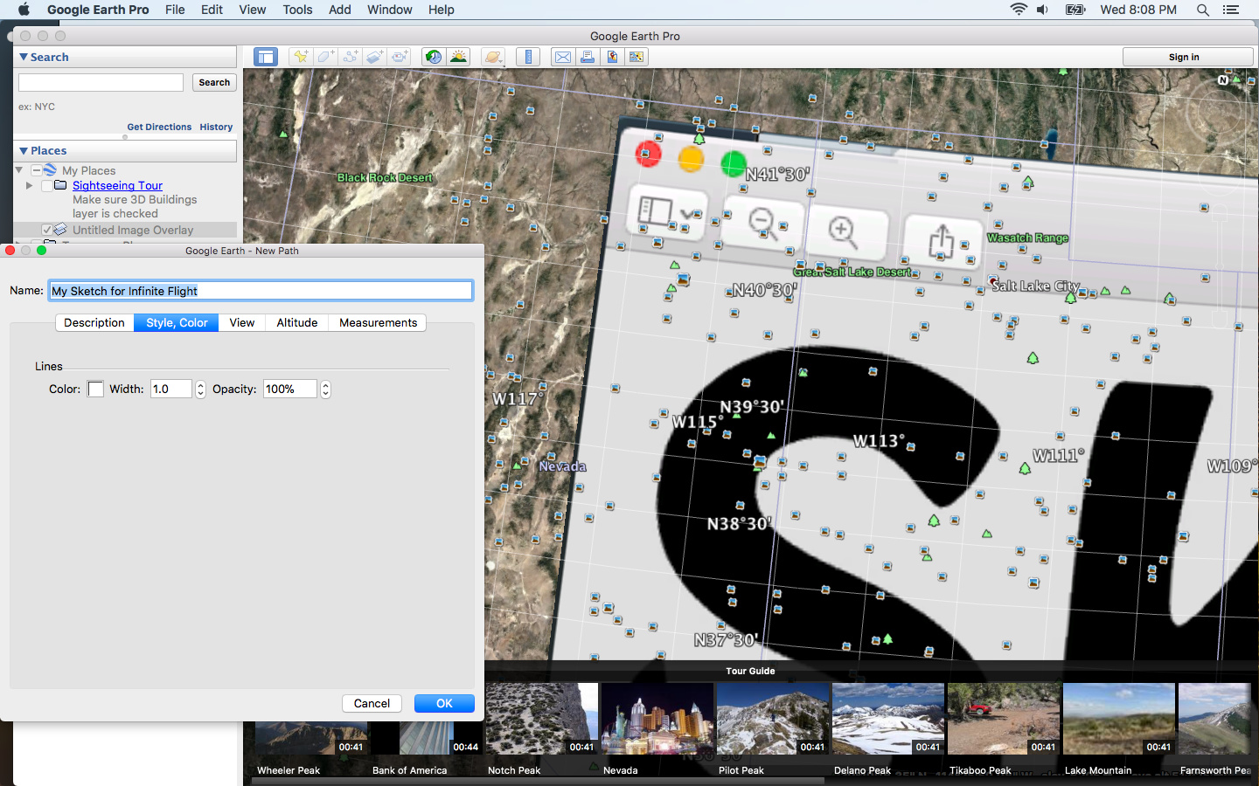Open the Notification Center icon
The image size is (1259, 786).
(x=1231, y=10)
